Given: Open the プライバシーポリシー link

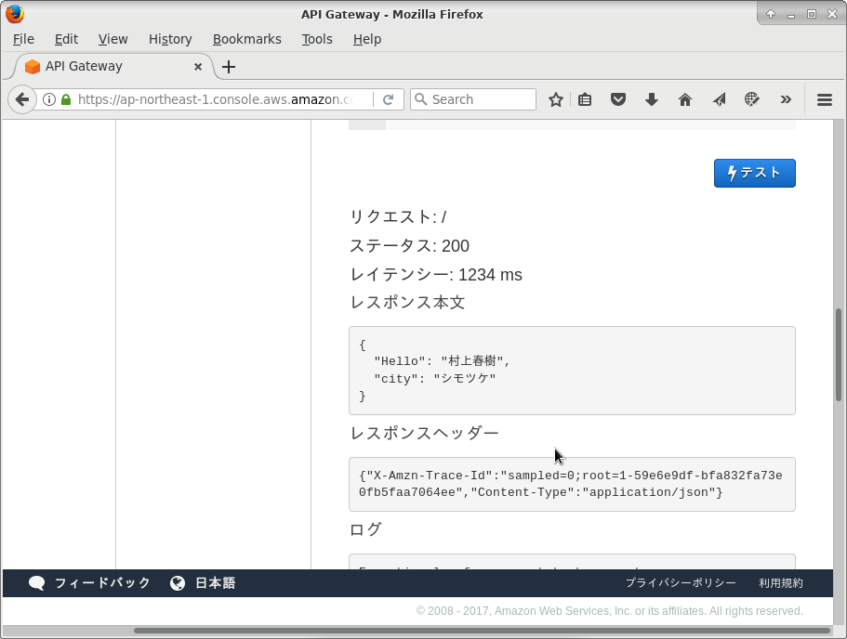Looking at the screenshot, I should pos(681,583).
